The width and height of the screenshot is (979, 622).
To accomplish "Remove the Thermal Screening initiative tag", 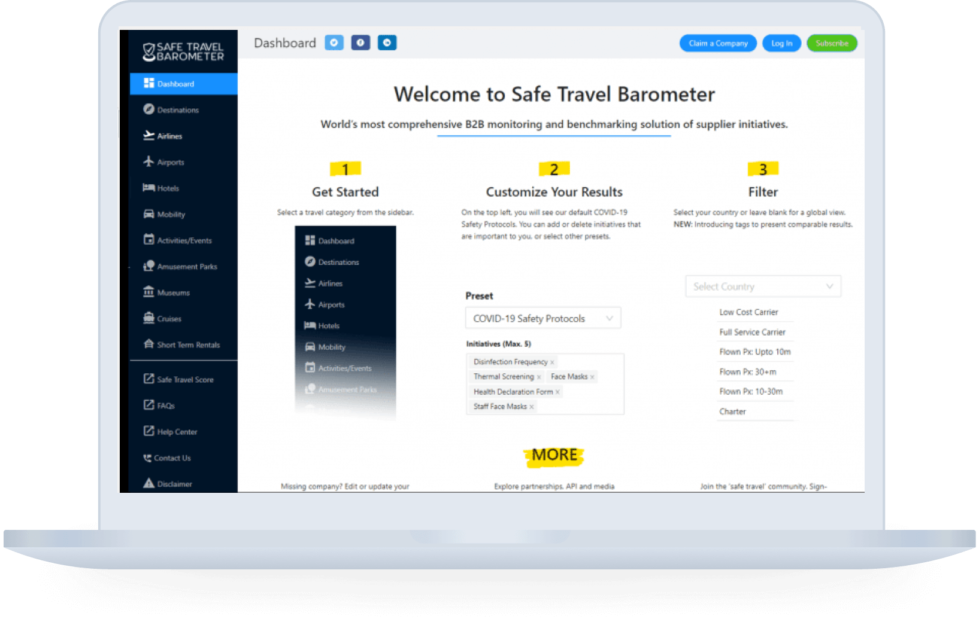I will pos(539,377).
